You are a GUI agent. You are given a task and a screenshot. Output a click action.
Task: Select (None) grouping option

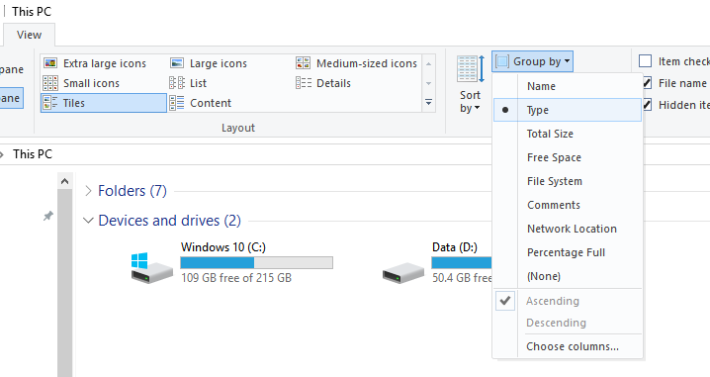[x=568, y=276]
